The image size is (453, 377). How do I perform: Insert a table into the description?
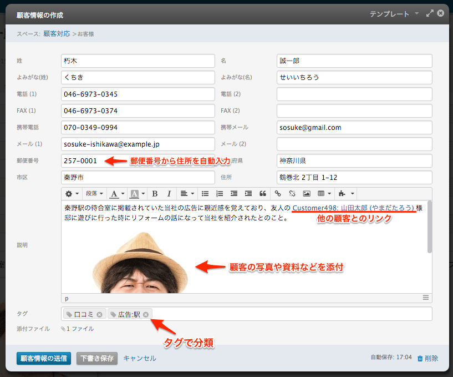[320, 194]
